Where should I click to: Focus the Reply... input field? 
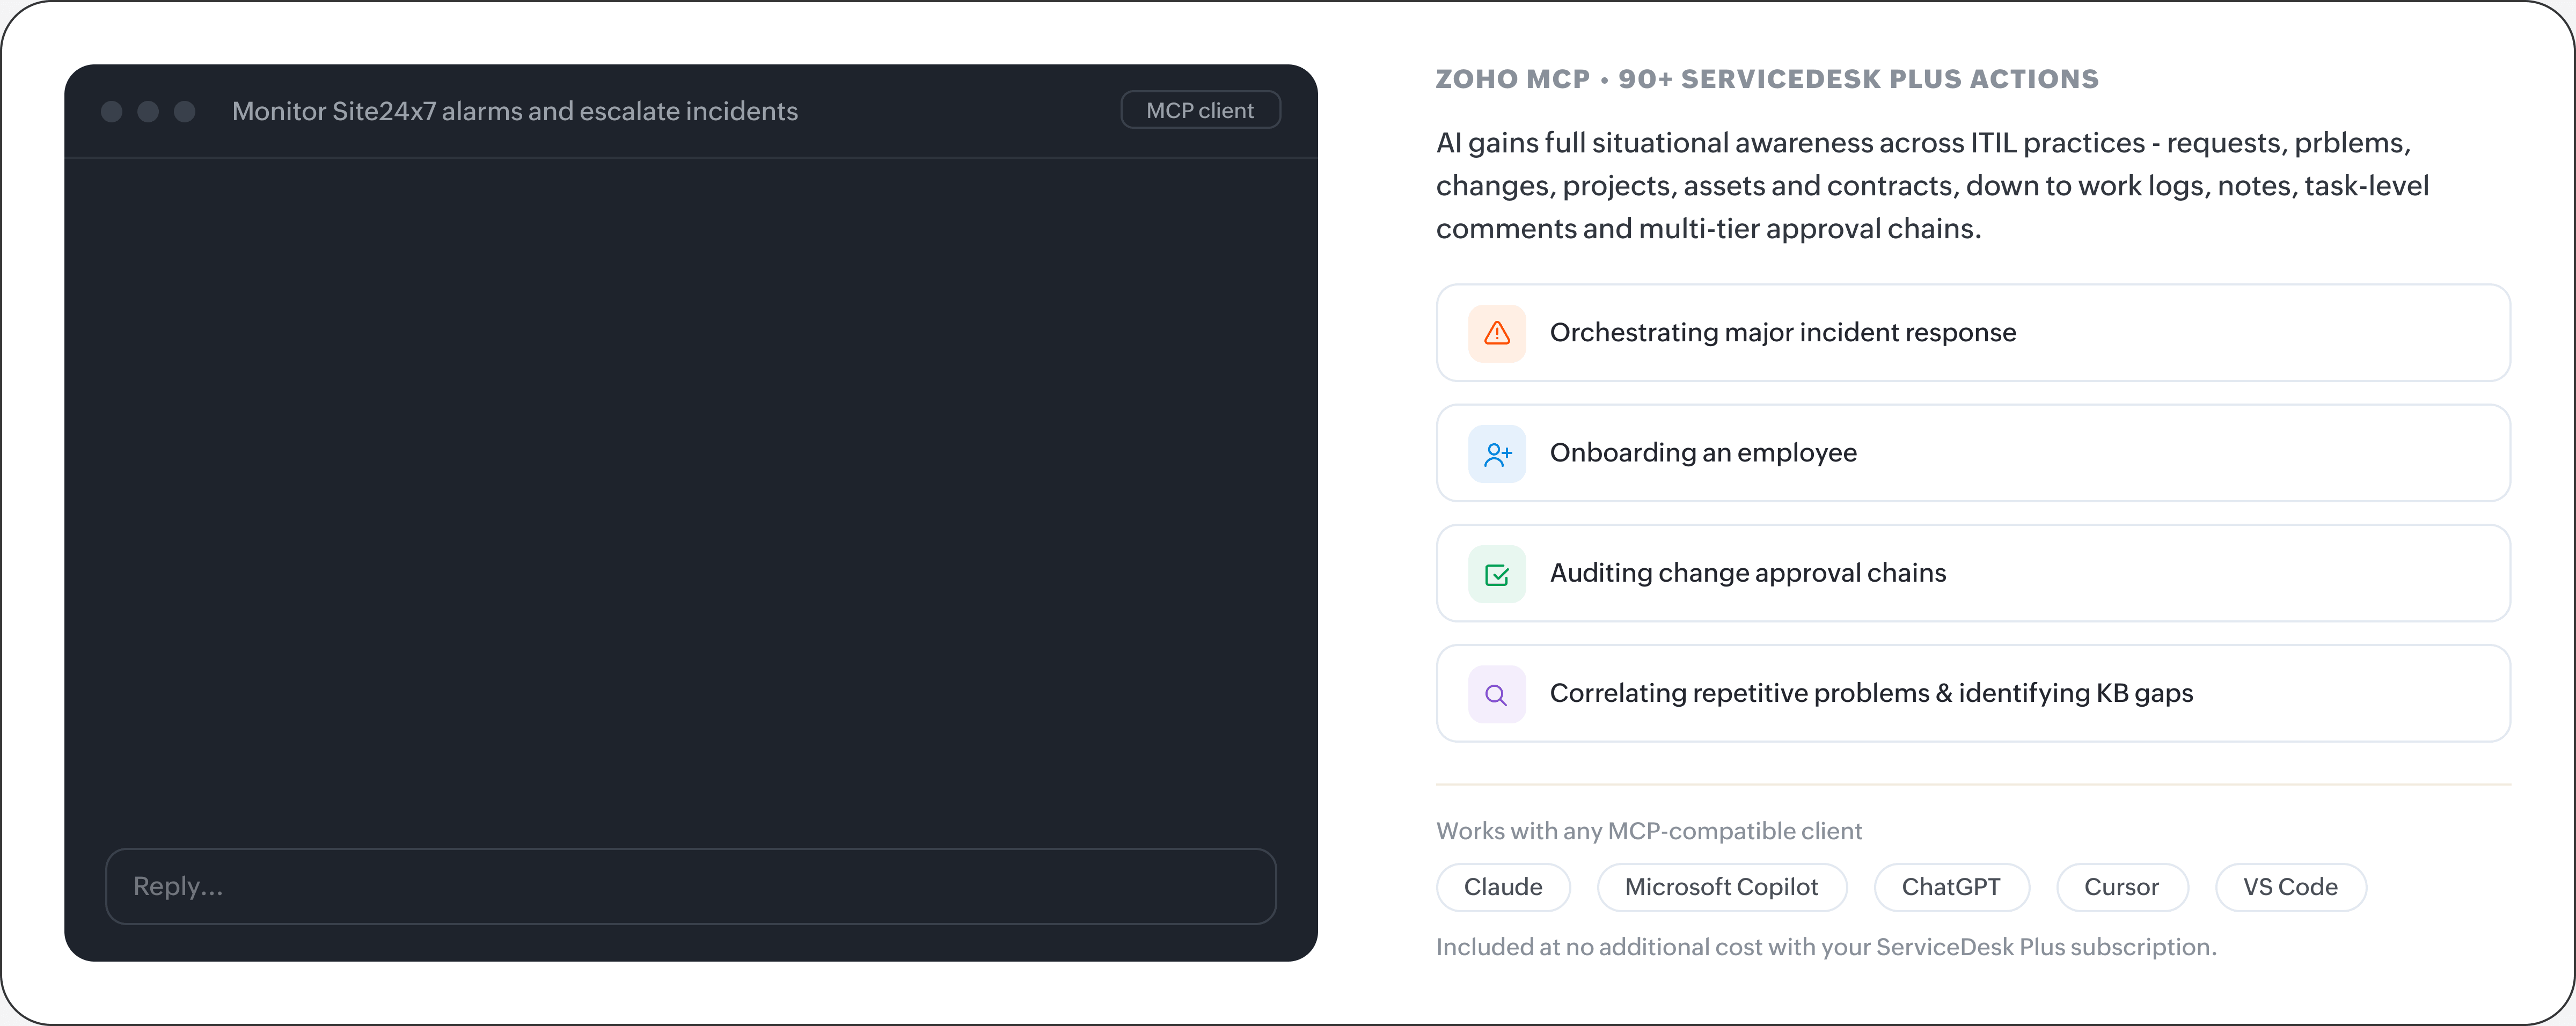coord(690,886)
